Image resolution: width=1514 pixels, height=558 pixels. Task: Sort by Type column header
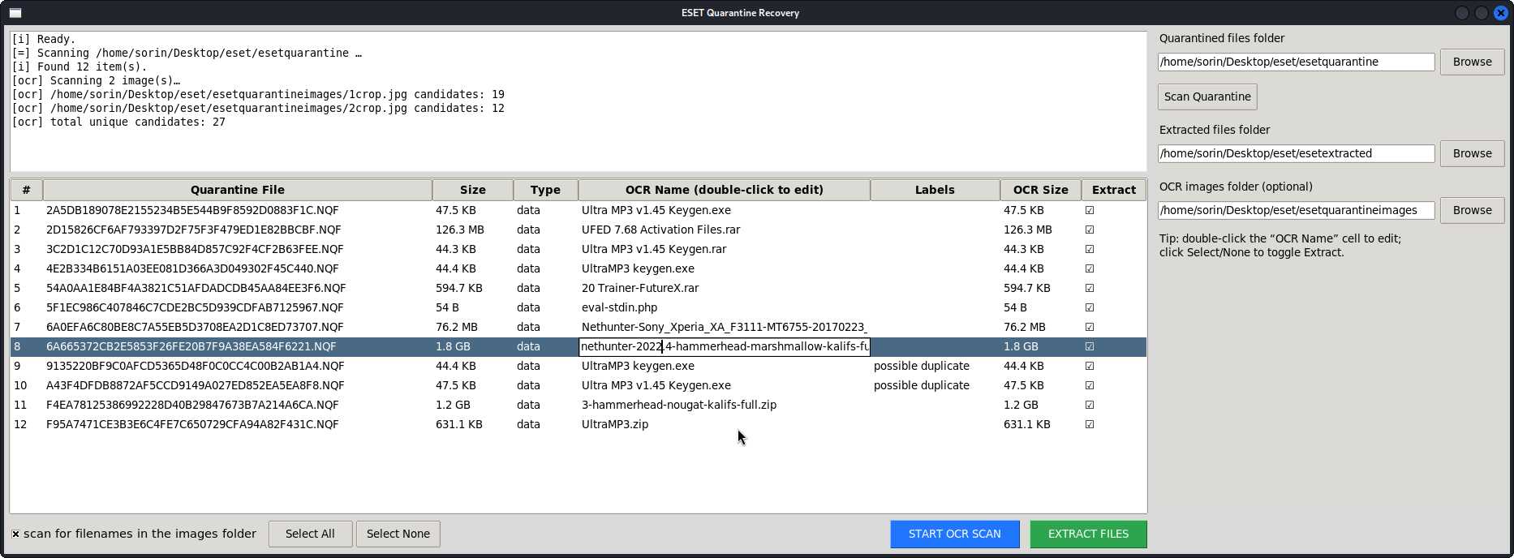(545, 190)
